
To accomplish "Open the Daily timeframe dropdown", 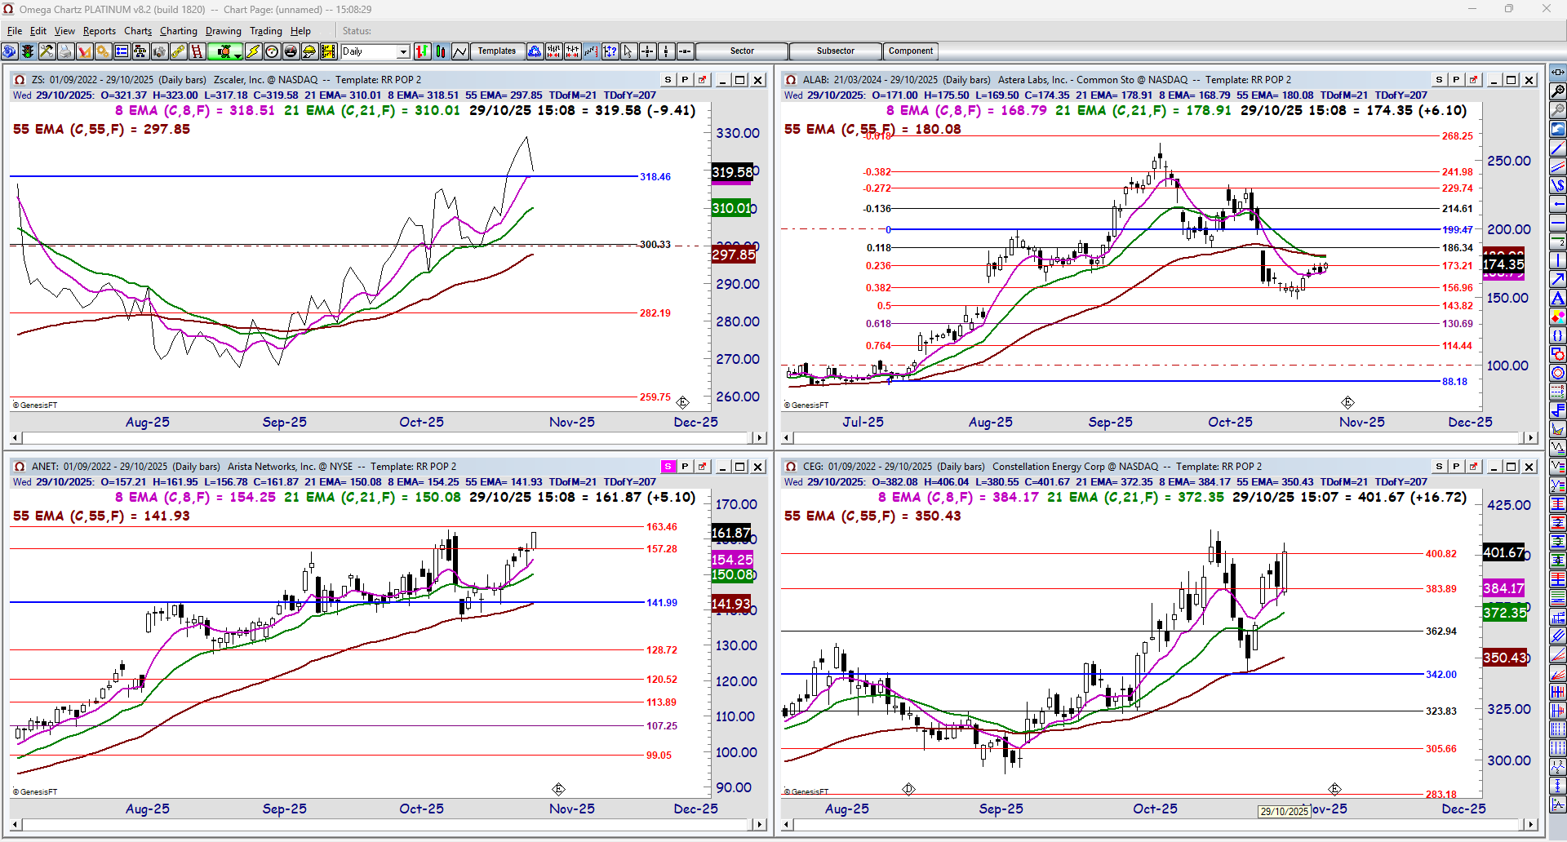I will (x=403, y=51).
